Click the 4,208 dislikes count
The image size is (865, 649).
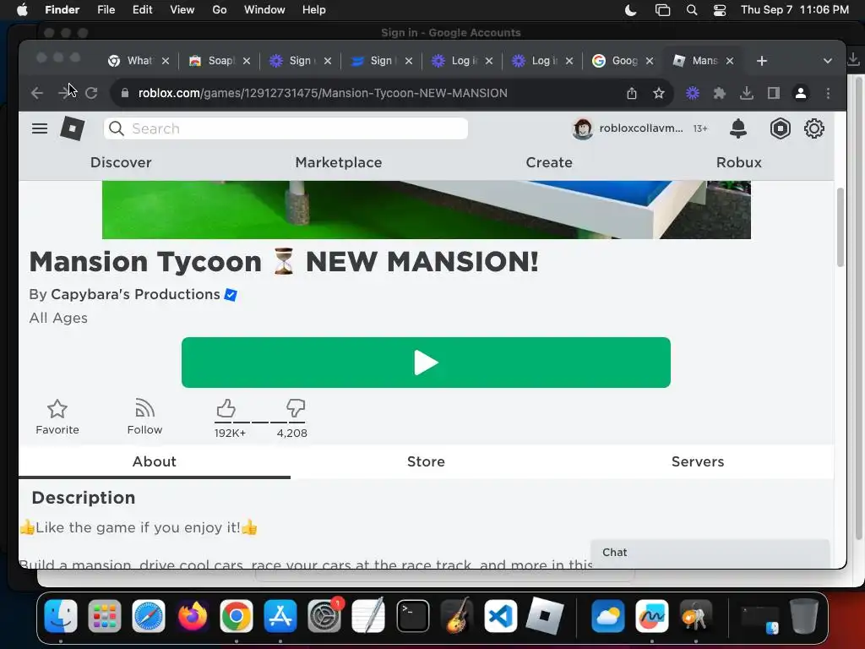tap(291, 434)
